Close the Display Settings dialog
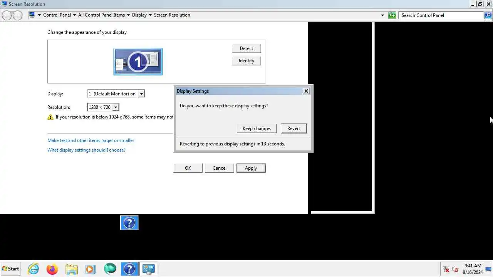Screen dimensions: 493x277 pyautogui.click(x=306, y=91)
